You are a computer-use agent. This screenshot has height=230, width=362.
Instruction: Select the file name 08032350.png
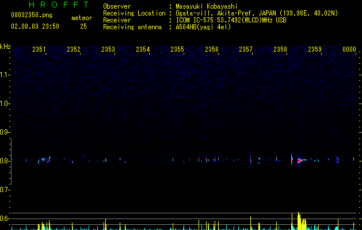click(x=32, y=16)
